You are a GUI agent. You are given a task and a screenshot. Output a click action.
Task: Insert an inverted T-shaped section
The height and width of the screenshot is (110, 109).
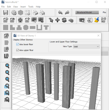[x=19, y=28]
